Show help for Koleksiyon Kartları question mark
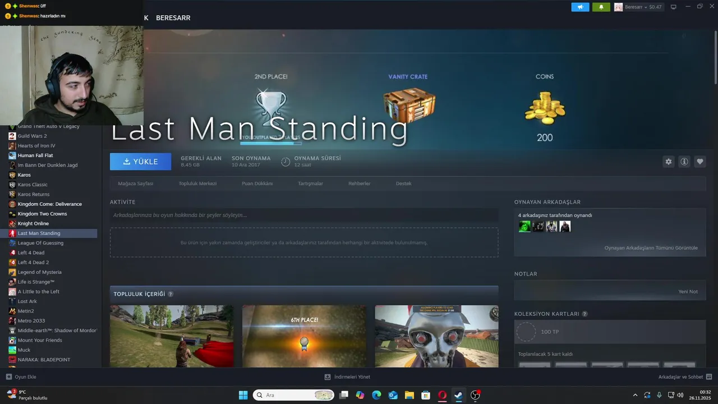Viewport: 718px width, 404px height. [584, 314]
